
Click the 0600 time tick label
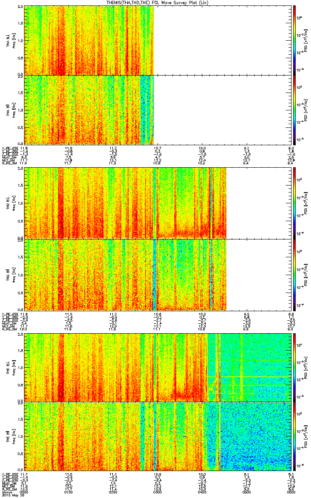click(x=290, y=492)
